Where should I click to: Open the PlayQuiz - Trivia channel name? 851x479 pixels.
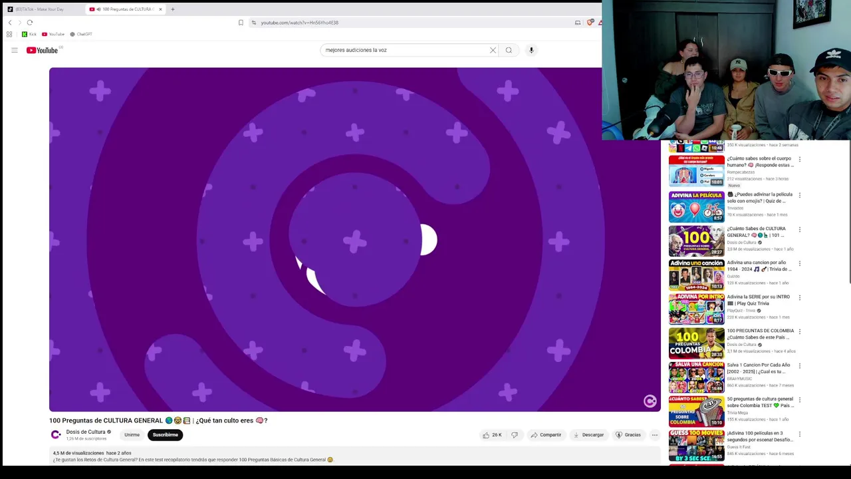(x=741, y=311)
